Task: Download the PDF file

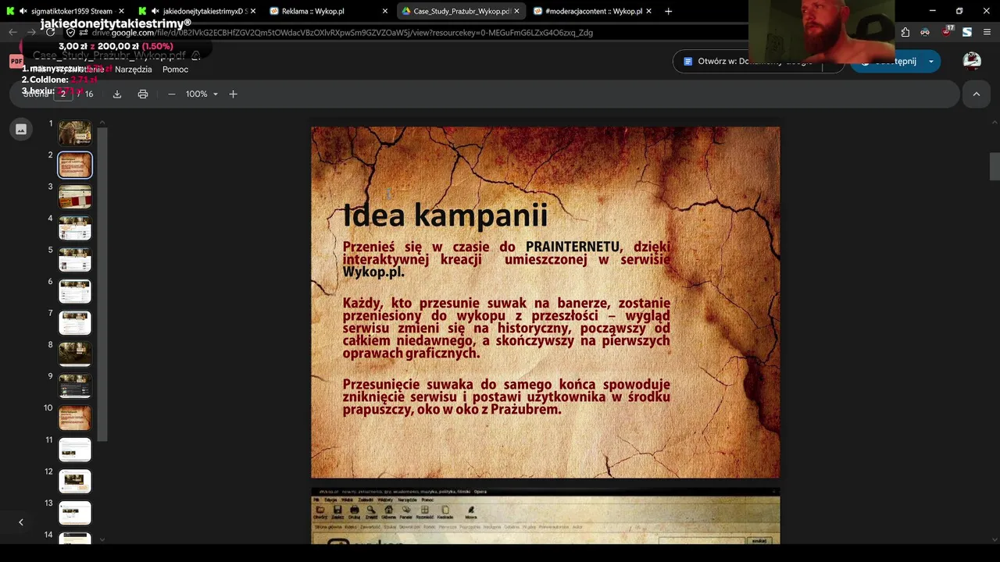Action: (117, 94)
